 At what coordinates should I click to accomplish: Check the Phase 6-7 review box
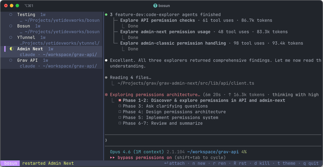pyautogui.click(x=120, y=123)
